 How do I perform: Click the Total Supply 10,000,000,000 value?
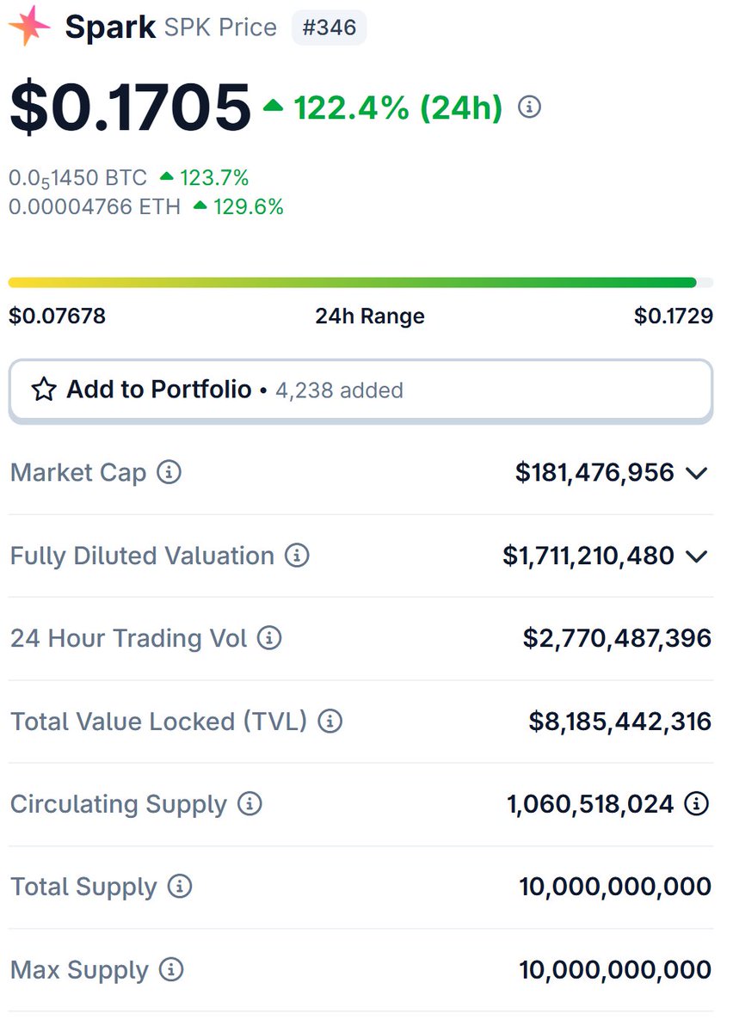[615, 887]
